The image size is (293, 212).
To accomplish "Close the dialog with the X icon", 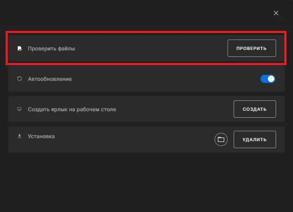I will coord(276,13).
